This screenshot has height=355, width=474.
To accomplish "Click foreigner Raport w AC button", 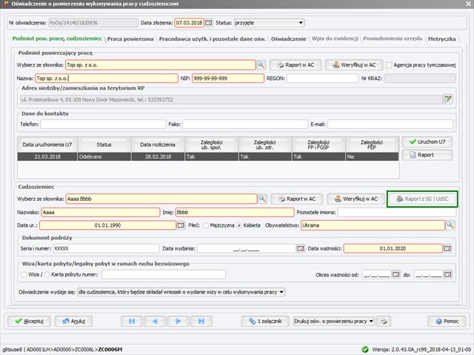I will pyautogui.click(x=297, y=199).
